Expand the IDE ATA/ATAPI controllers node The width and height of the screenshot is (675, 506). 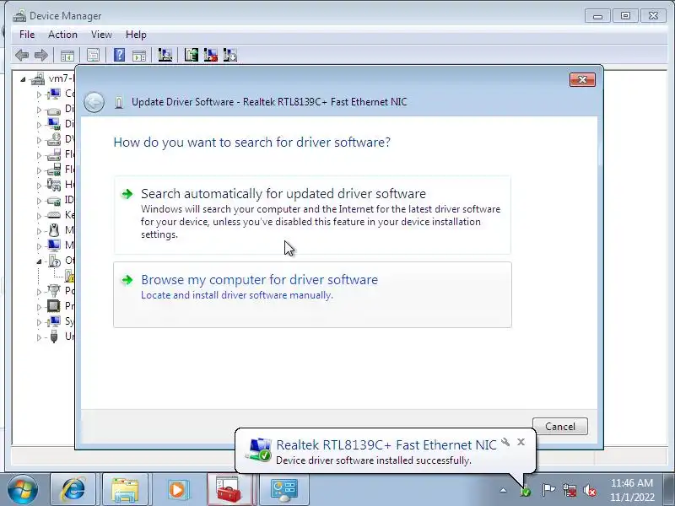39,201
